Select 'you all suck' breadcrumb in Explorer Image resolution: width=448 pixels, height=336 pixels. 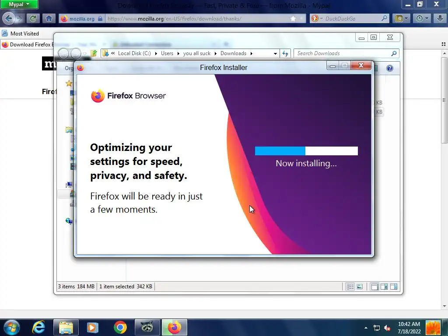click(196, 53)
